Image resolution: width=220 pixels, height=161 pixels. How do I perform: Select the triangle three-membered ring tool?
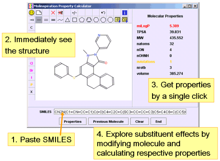click(67, 20)
